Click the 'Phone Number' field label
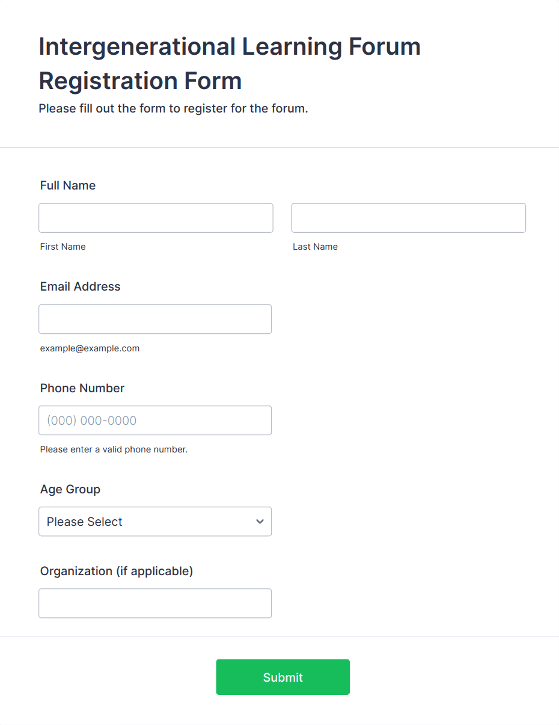Screen dimensions: 559x725 pyautogui.click(x=82, y=388)
